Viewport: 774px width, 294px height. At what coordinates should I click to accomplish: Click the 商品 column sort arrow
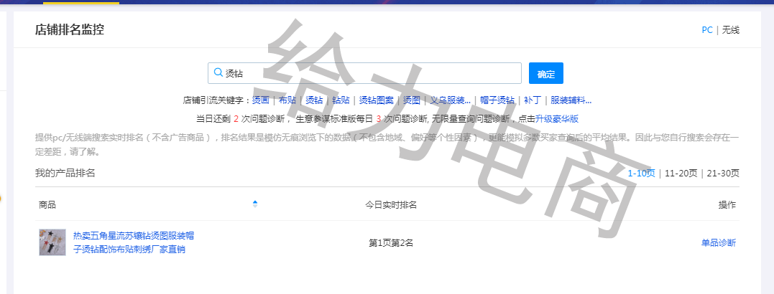[x=255, y=204]
